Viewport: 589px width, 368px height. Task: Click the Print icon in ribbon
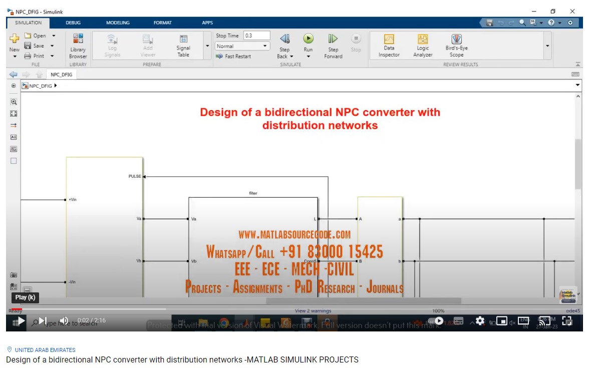(28, 56)
